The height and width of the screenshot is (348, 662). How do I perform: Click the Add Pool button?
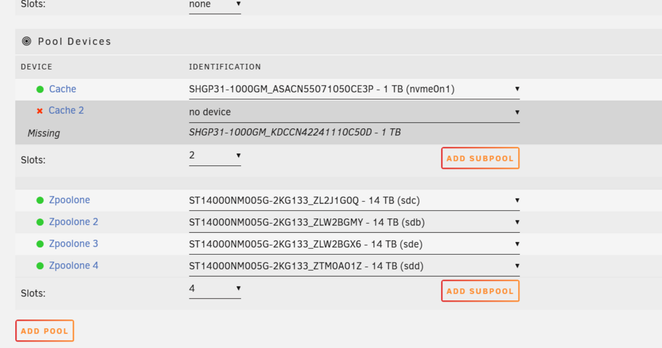tap(45, 331)
